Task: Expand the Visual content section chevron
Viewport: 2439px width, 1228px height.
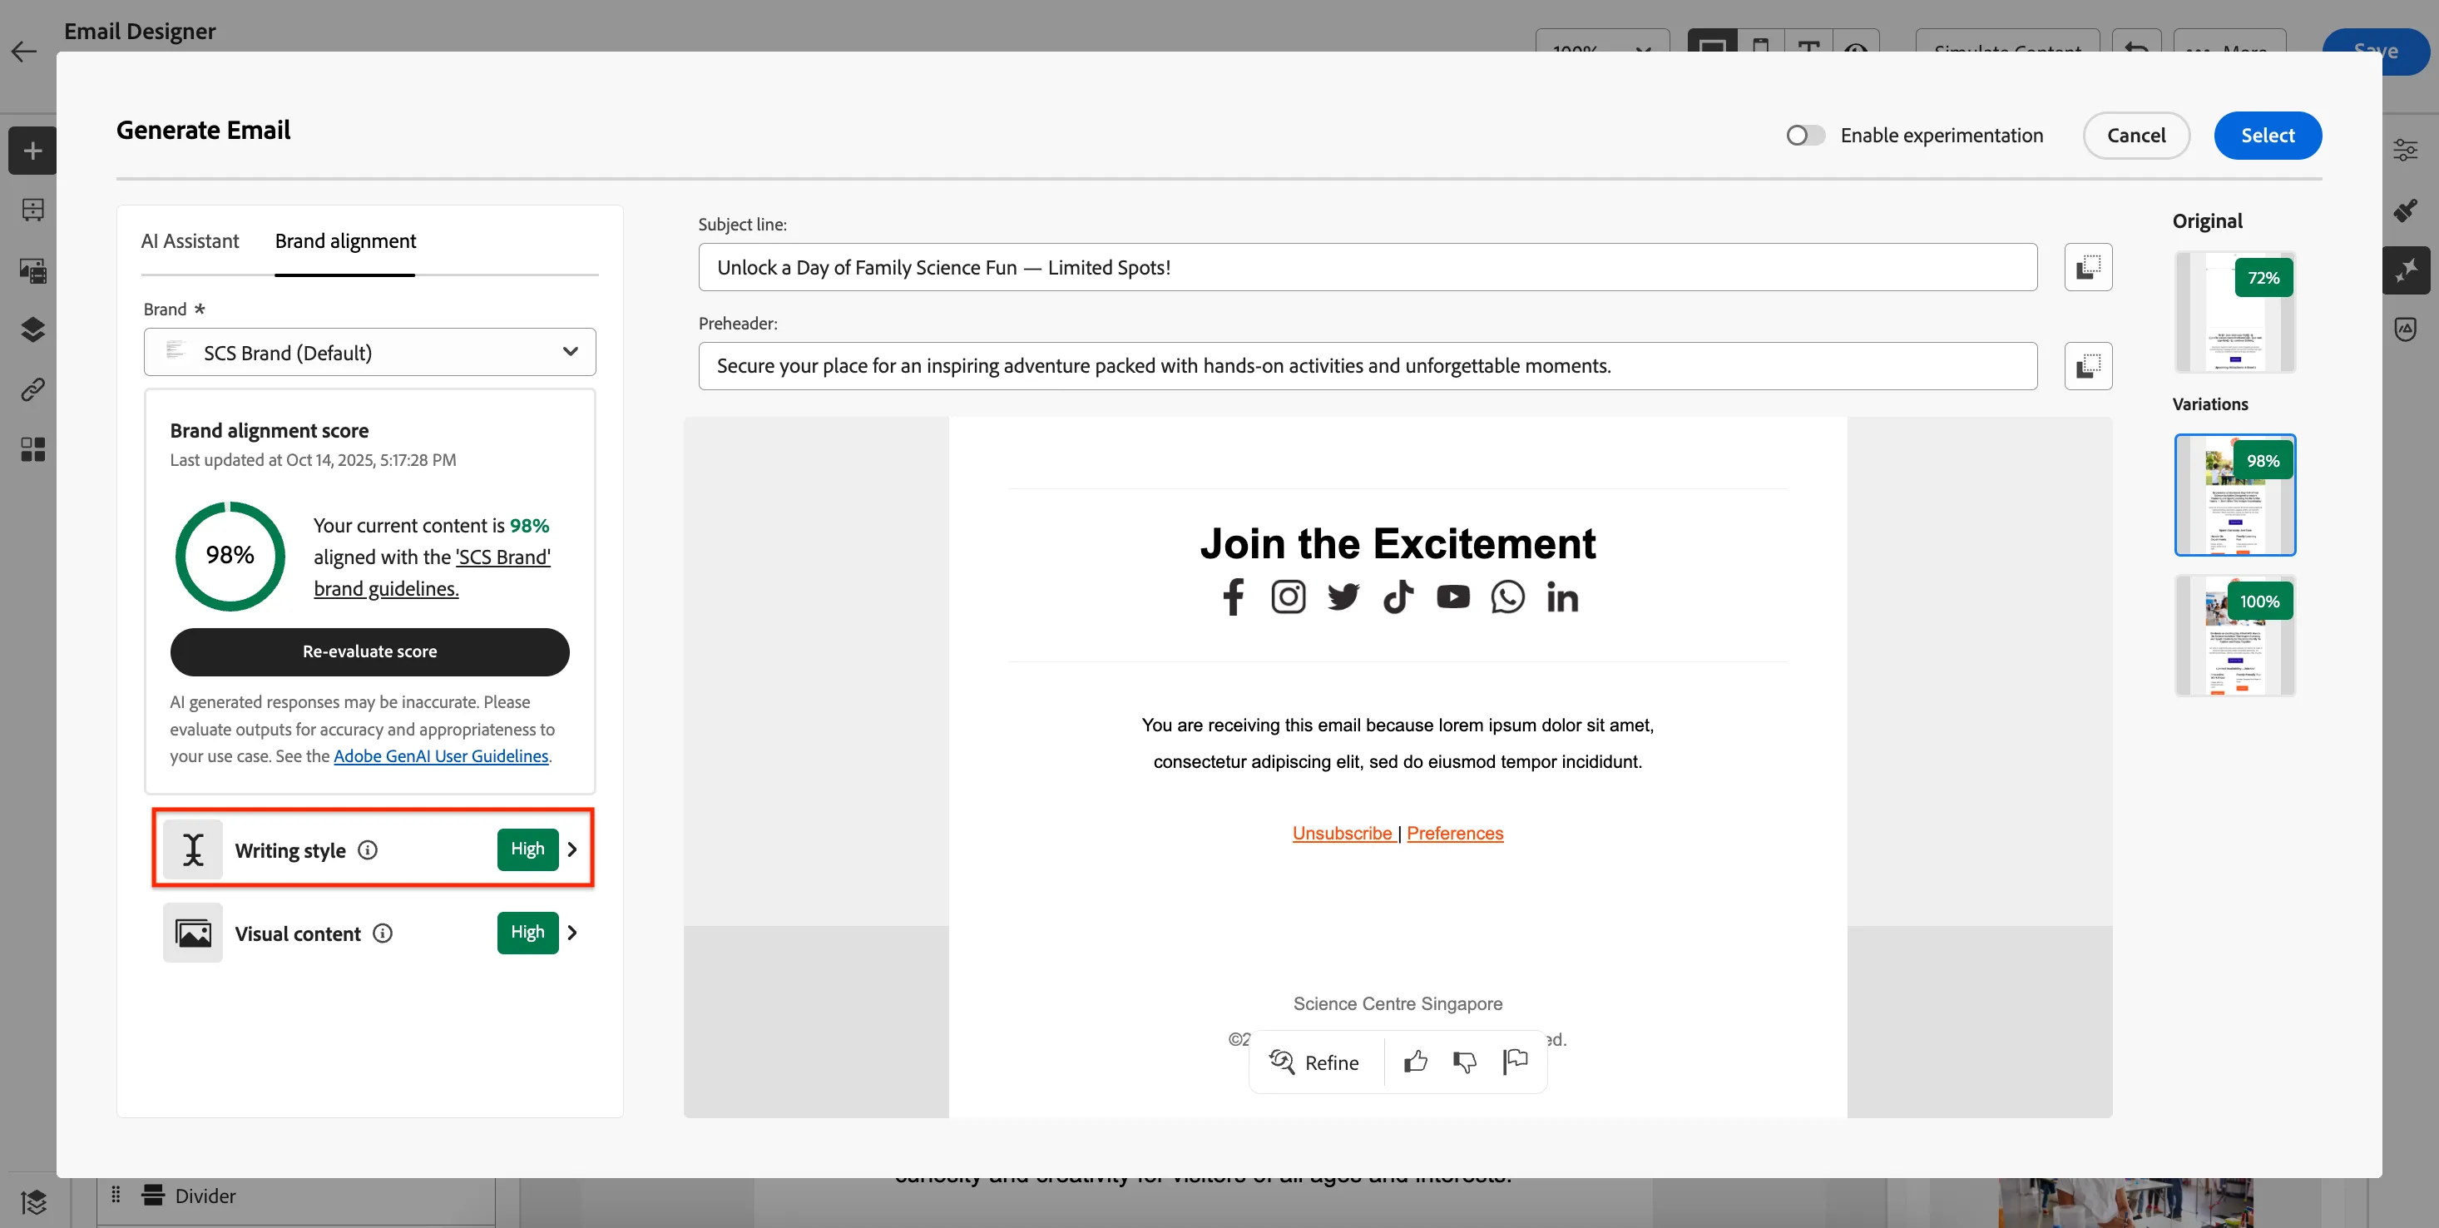Action: tap(571, 933)
